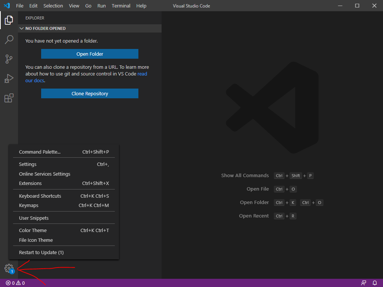Open the Search view icon
This screenshot has height=287, width=383.
(9, 40)
